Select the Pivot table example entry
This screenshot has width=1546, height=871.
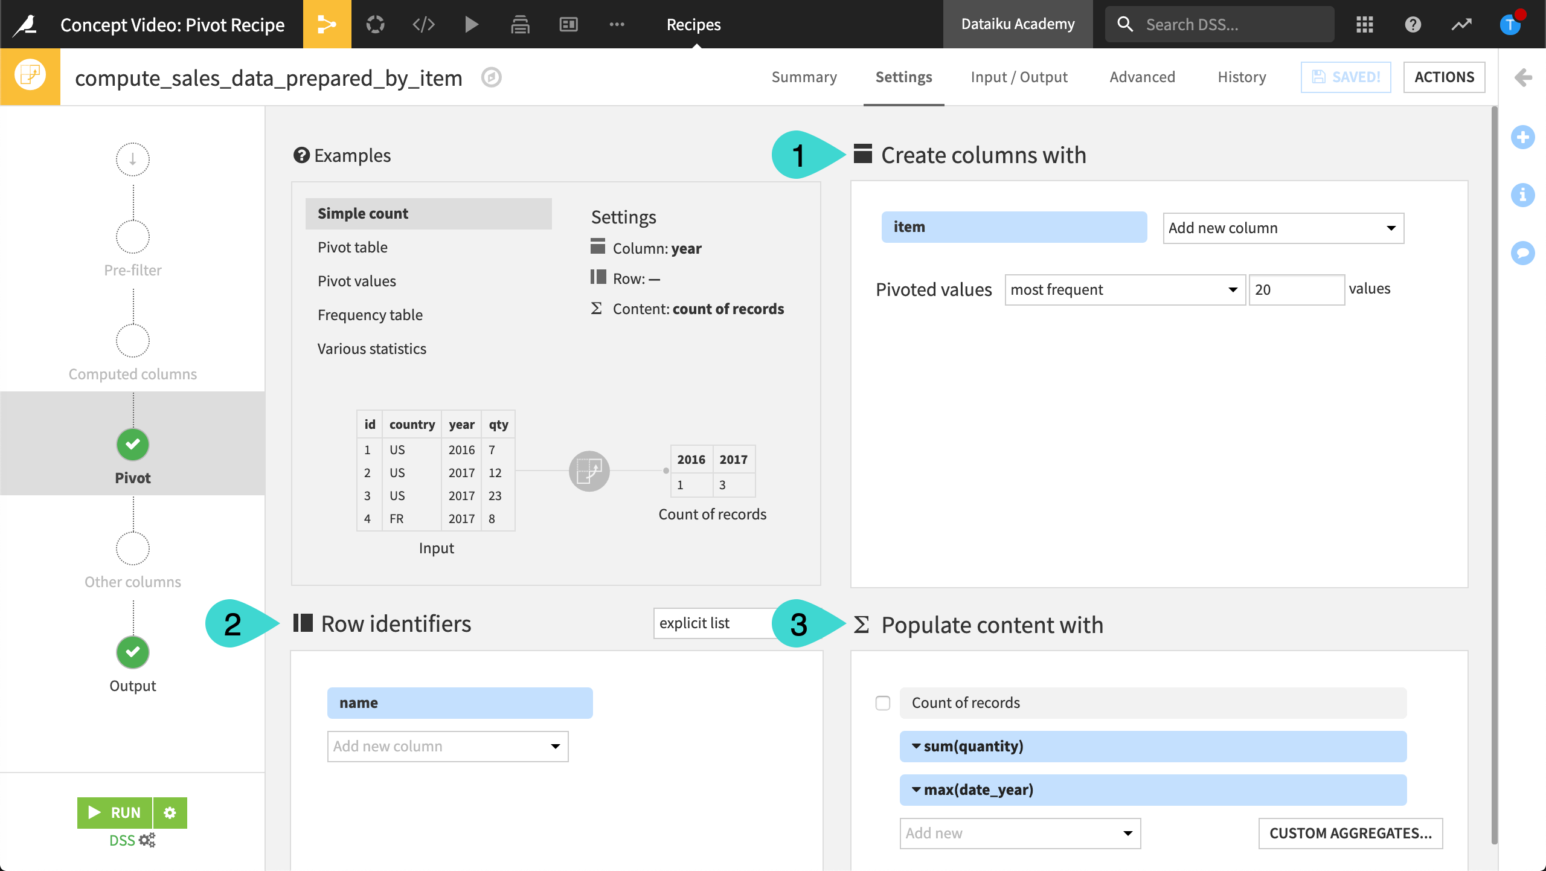pos(351,246)
